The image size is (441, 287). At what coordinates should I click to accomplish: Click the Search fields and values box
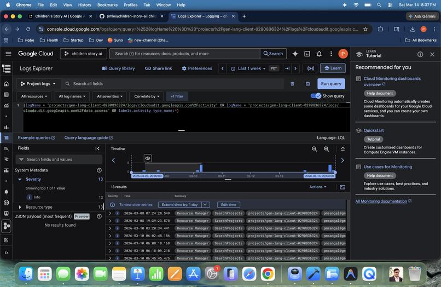[x=59, y=159]
